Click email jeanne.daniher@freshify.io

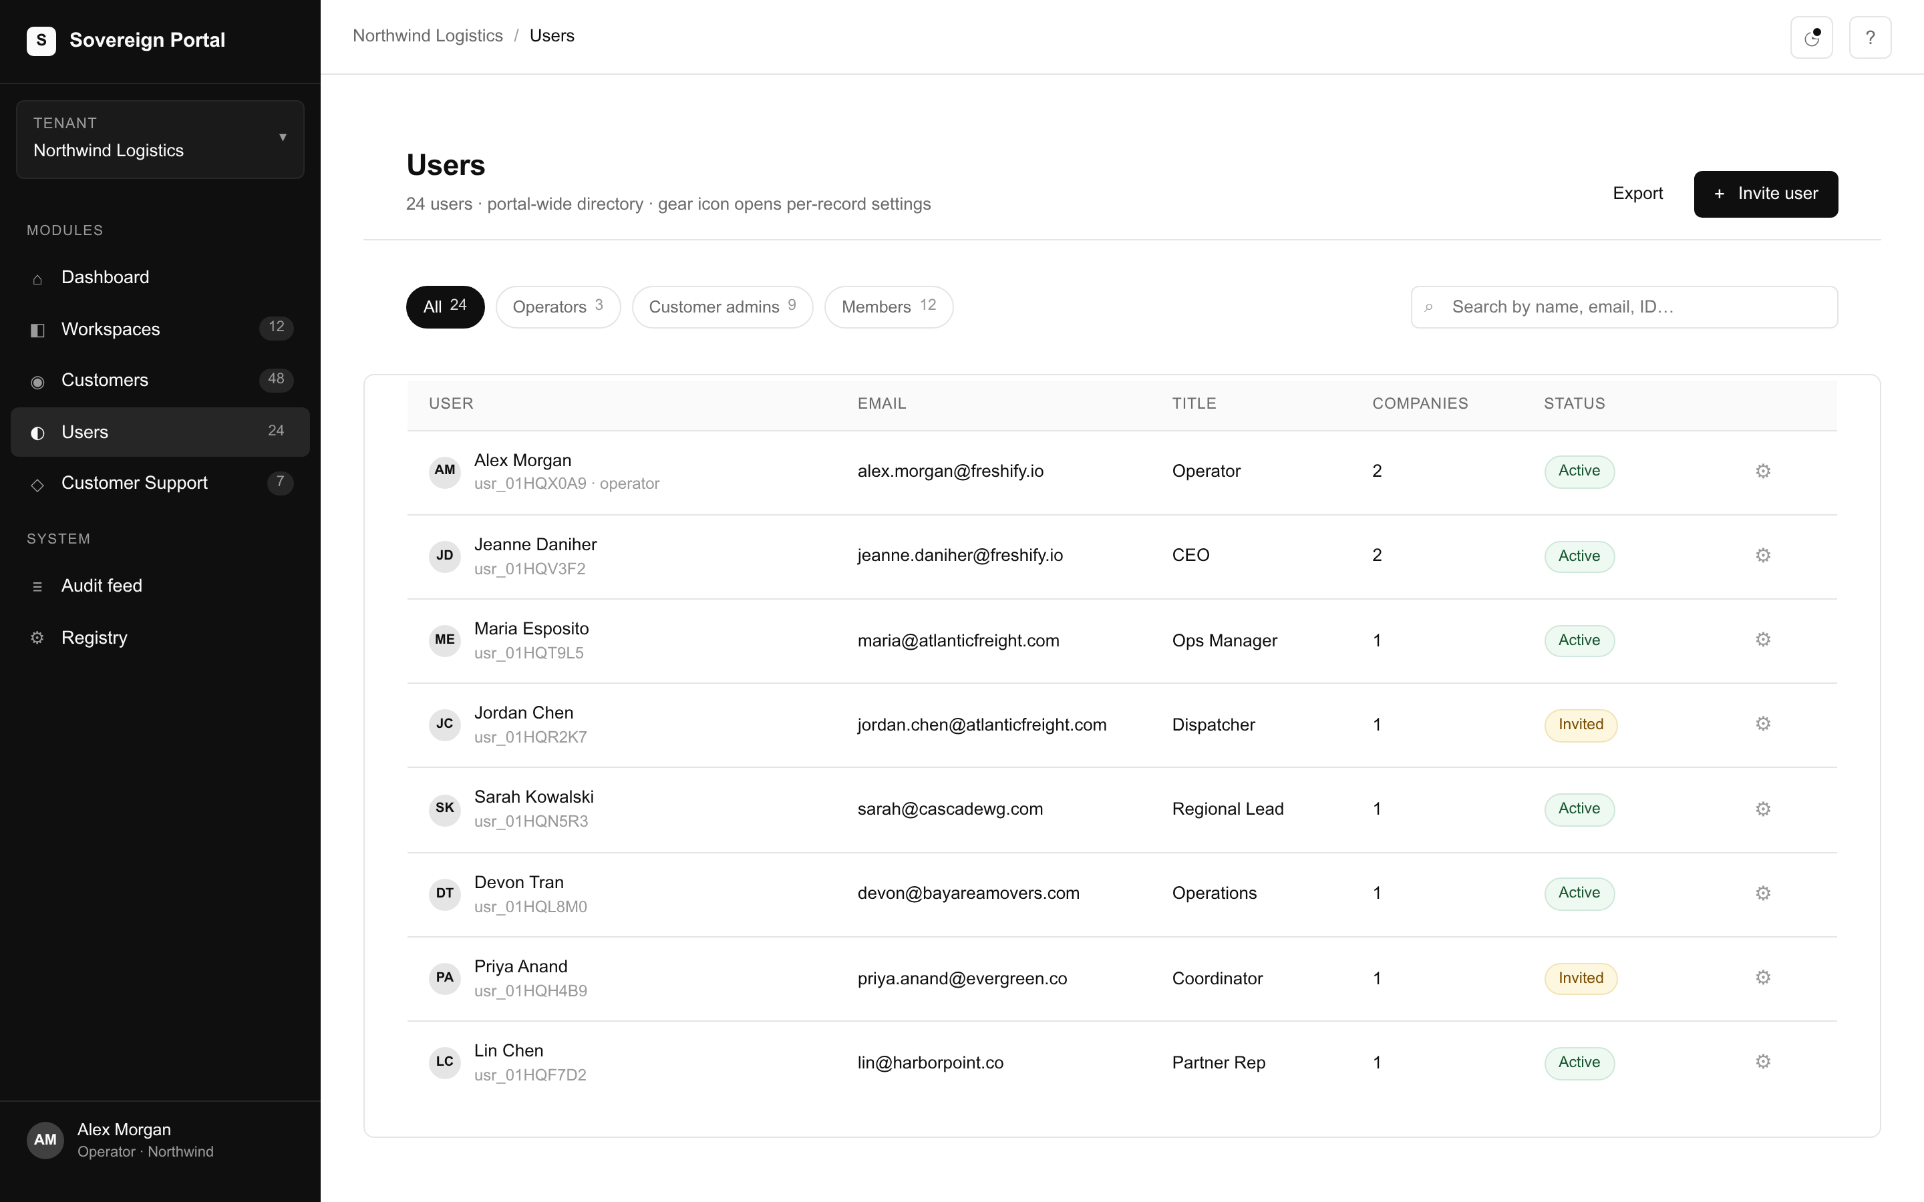click(959, 555)
